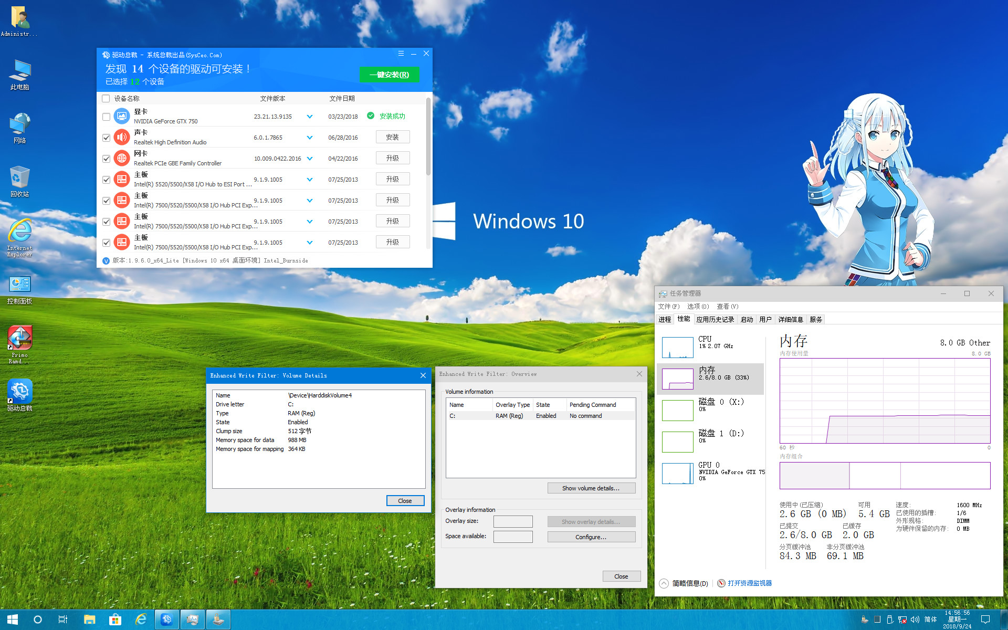Click the Close button in EWF Overview window
The height and width of the screenshot is (630, 1008).
621,576
